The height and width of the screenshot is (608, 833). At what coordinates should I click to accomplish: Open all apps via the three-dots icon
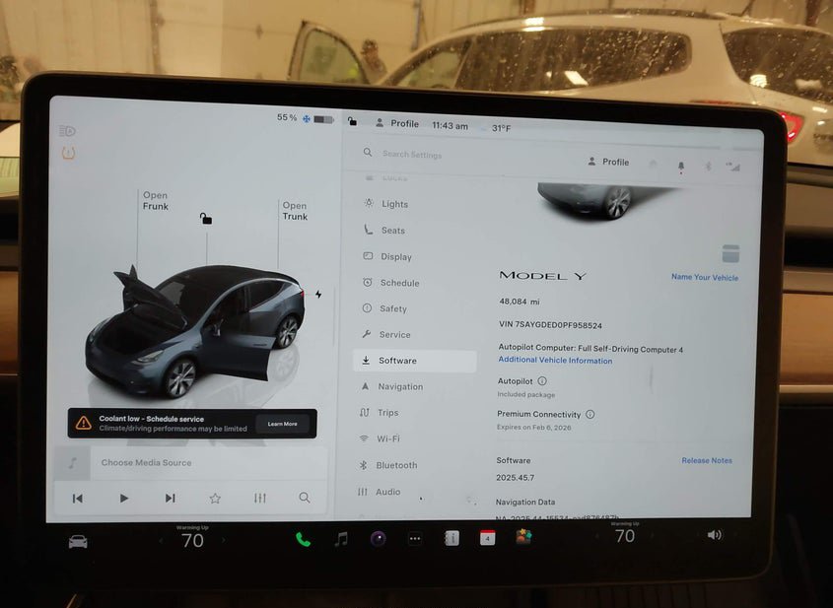click(x=415, y=538)
